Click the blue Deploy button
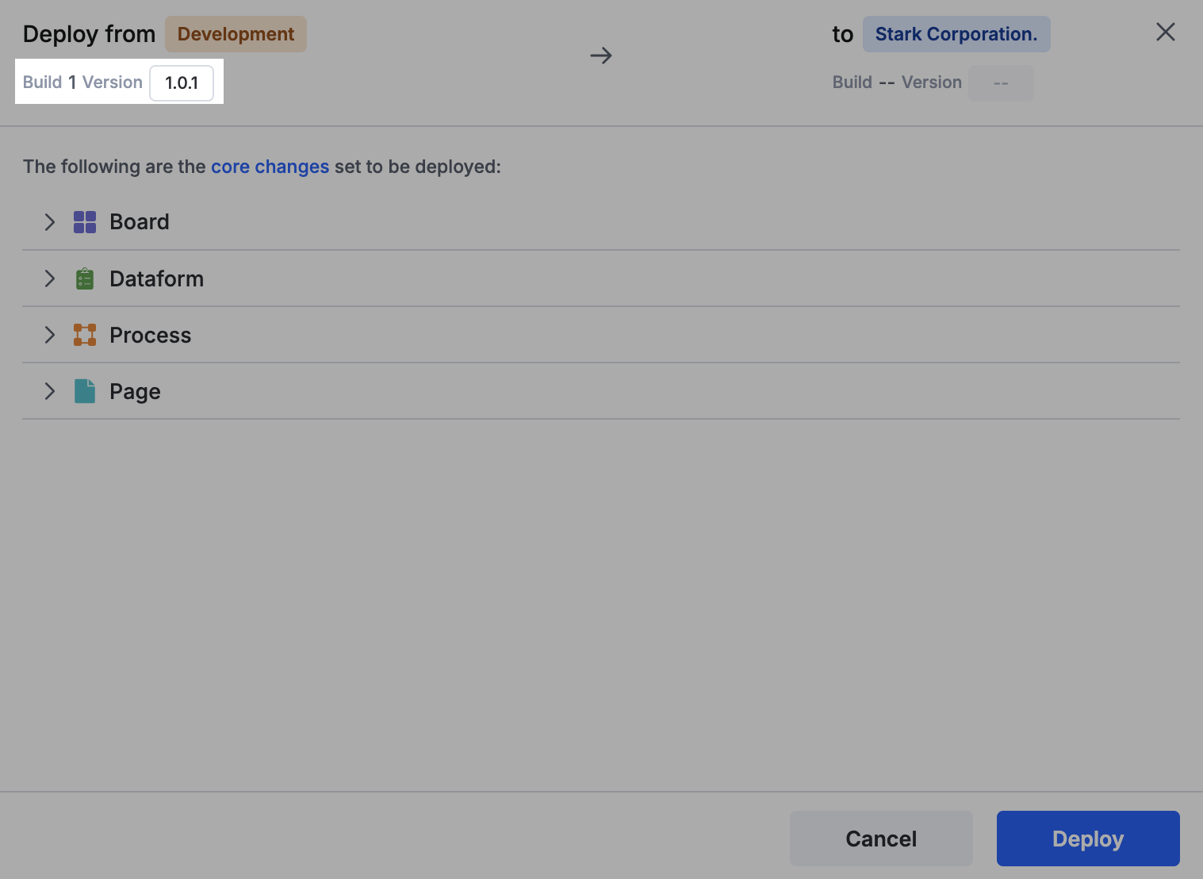 (x=1087, y=839)
